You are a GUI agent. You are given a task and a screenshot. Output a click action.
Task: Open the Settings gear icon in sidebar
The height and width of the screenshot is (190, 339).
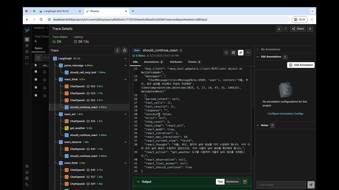[27, 166]
